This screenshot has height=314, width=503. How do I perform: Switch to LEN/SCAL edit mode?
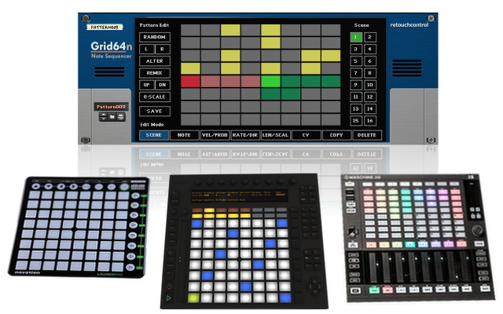click(276, 135)
